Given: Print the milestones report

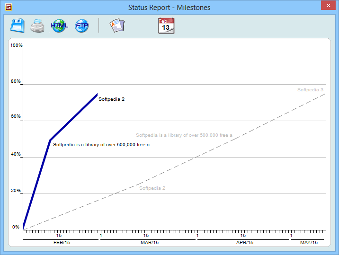Looking at the screenshot, I should point(37,26).
